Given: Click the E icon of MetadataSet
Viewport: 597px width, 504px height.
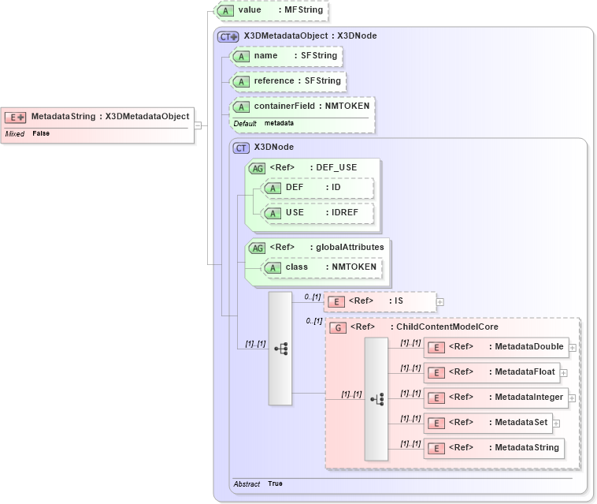Looking at the screenshot, I should 436,424.
